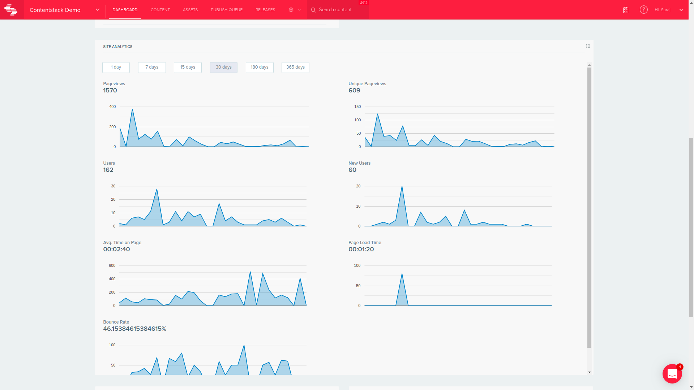Screen dimensions: 694x390
Task: Open the Hi Suraj profile dropdown
Action: tap(665, 10)
